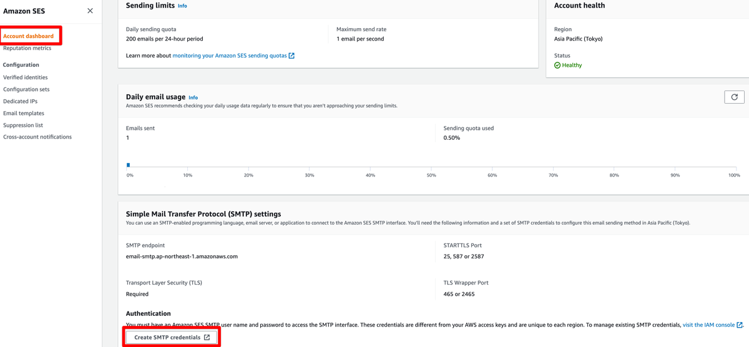The image size is (749, 347).
Task: Click the STARTTLS port value 25, 587 or 2587
Action: point(464,257)
